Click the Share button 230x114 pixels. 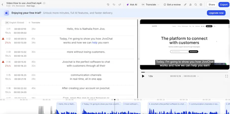point(212,5)
